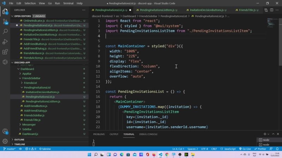Open notifications bell in status bar
Viewport: 282px width, 158px height.
(x=277, y=149)
